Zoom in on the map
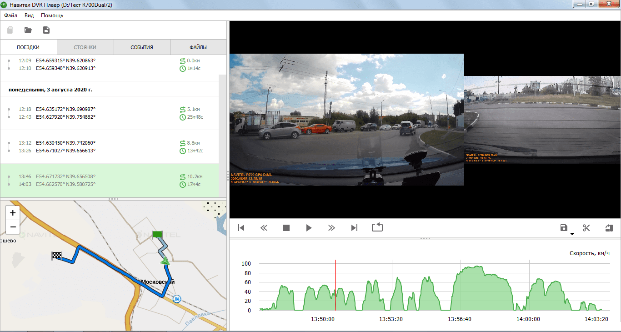 13,213
